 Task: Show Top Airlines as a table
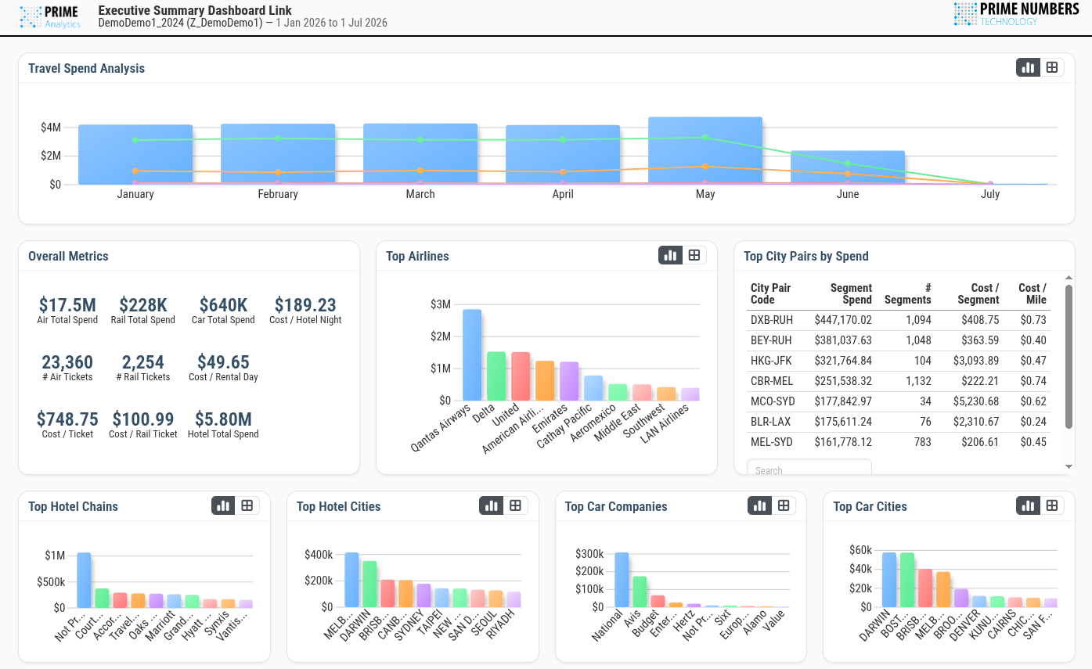pyautogui.click(x=694, y=255)
